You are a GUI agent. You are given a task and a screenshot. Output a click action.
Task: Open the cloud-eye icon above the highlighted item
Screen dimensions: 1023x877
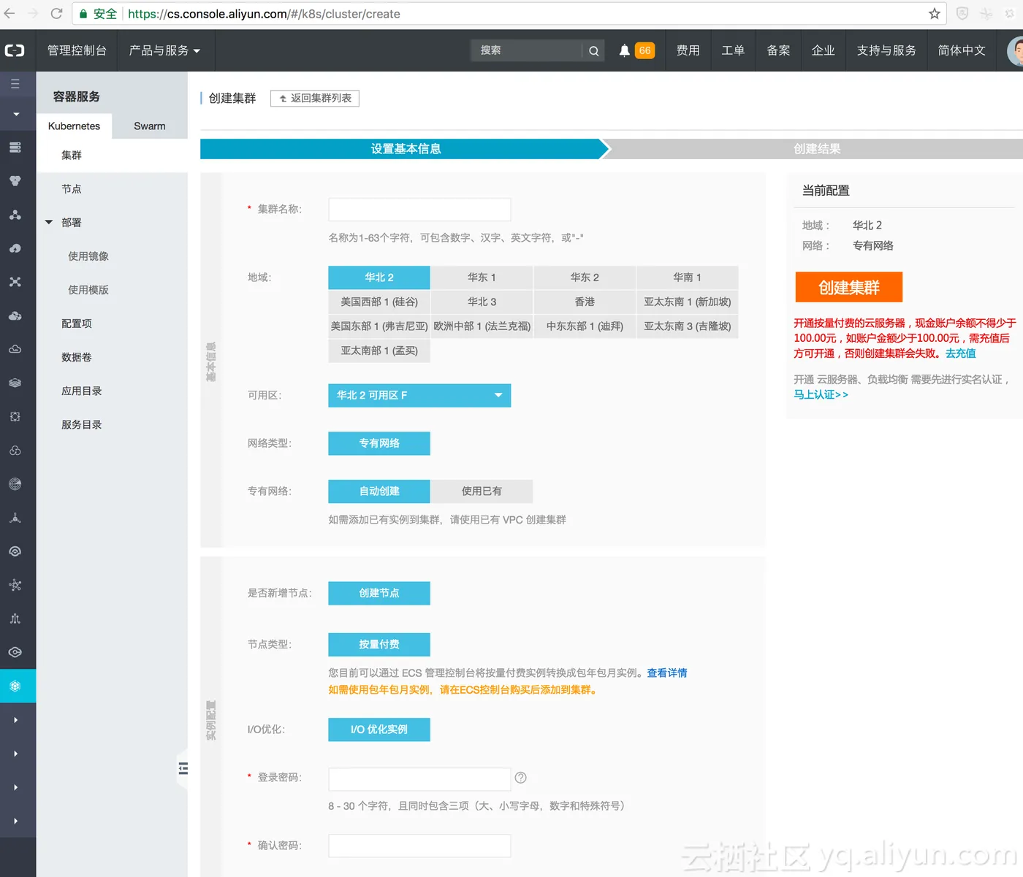click(15, 652)
